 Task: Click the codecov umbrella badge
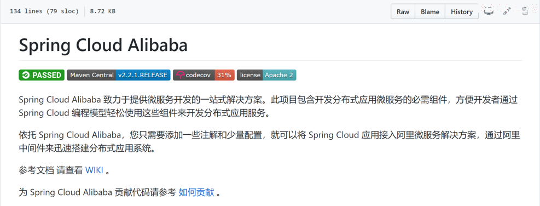[204, 75]
